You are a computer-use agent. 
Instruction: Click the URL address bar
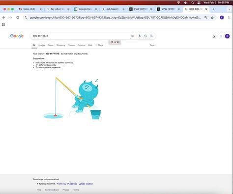115,18
